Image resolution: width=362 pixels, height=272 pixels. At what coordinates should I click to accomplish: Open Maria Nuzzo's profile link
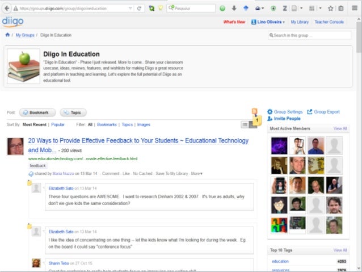[x=63, y=174]
